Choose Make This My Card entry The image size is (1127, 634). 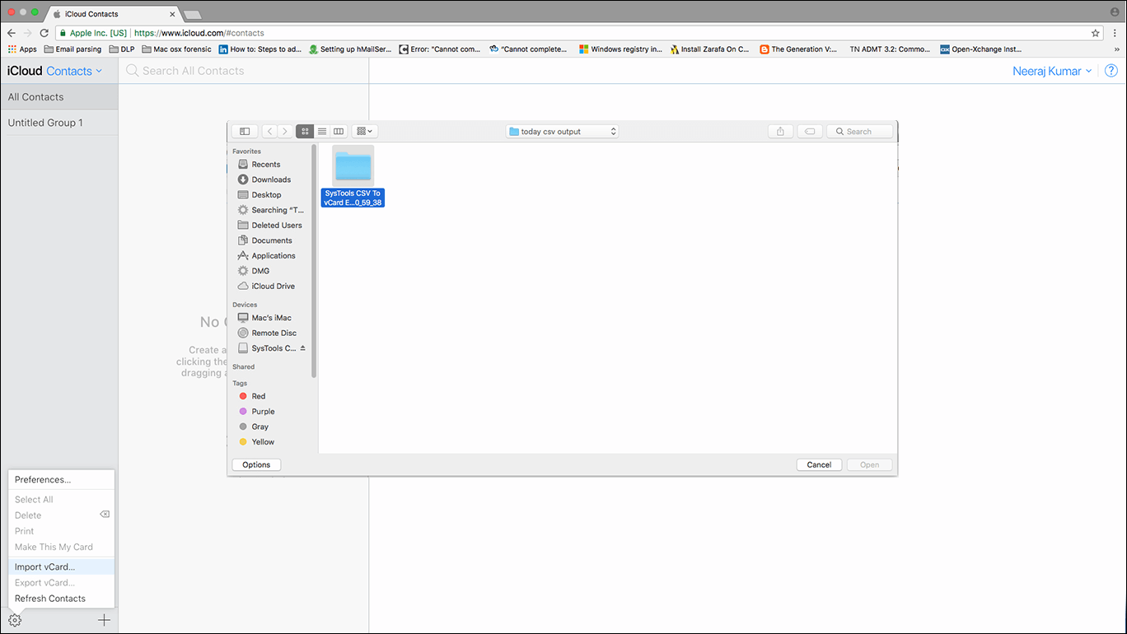pyautogui.click(x=61, y=547)
